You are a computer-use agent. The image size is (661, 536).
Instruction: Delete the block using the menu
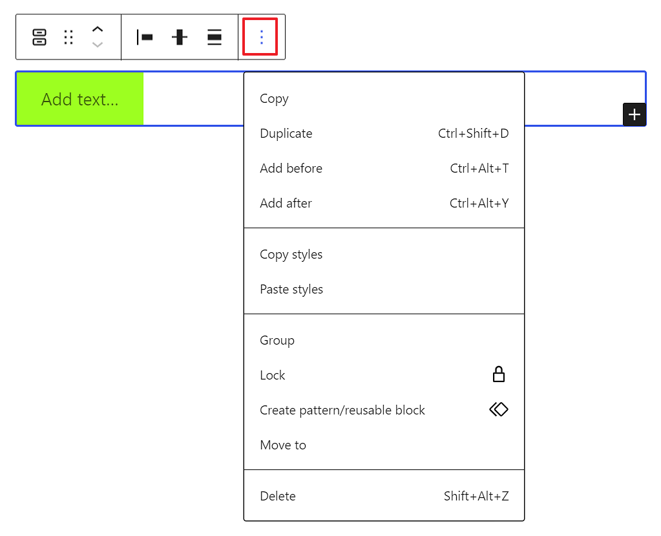(x=278, y=496)
